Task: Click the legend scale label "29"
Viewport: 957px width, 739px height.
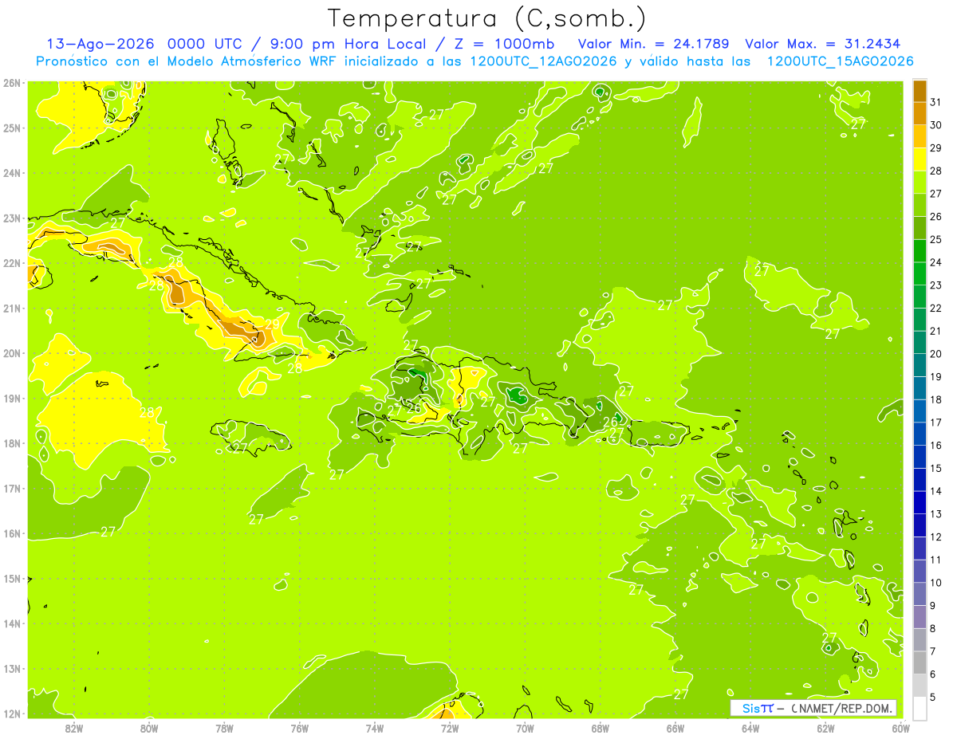Action: click(935, 147)
